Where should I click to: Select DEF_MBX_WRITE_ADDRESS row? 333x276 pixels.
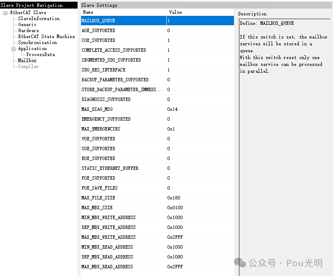157,227
